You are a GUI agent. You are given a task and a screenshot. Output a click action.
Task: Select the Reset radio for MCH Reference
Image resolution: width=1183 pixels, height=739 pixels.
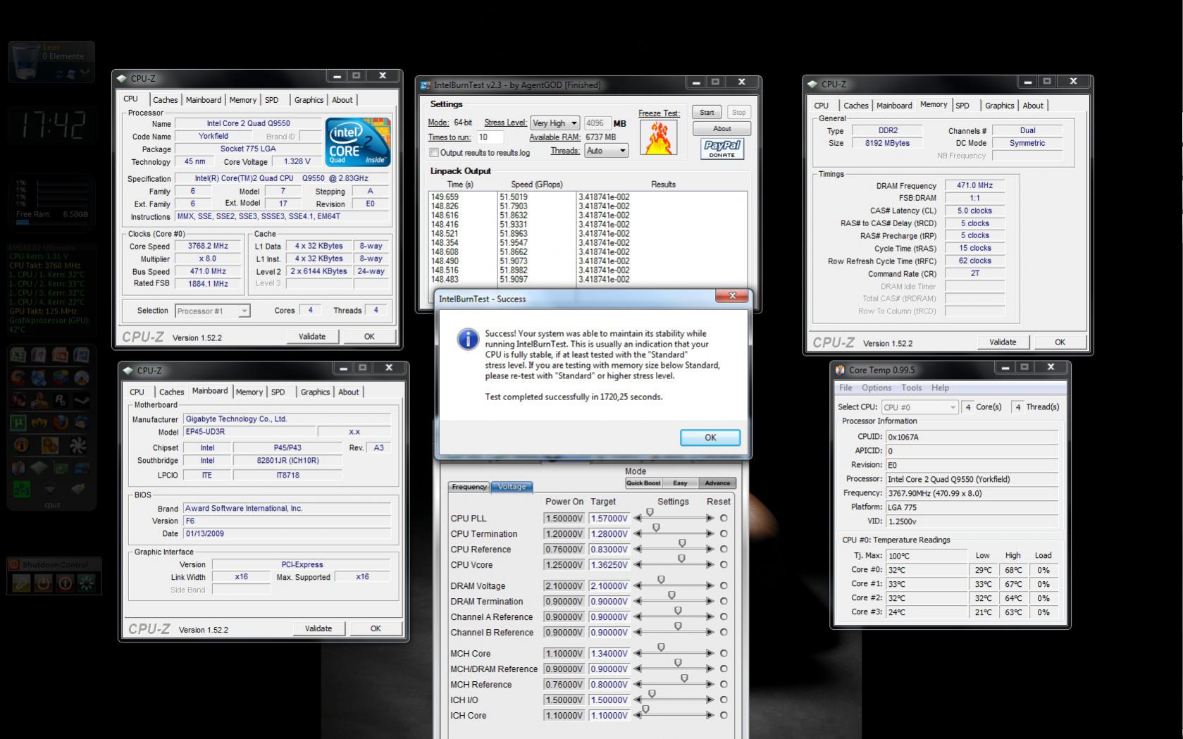(724, 684)
